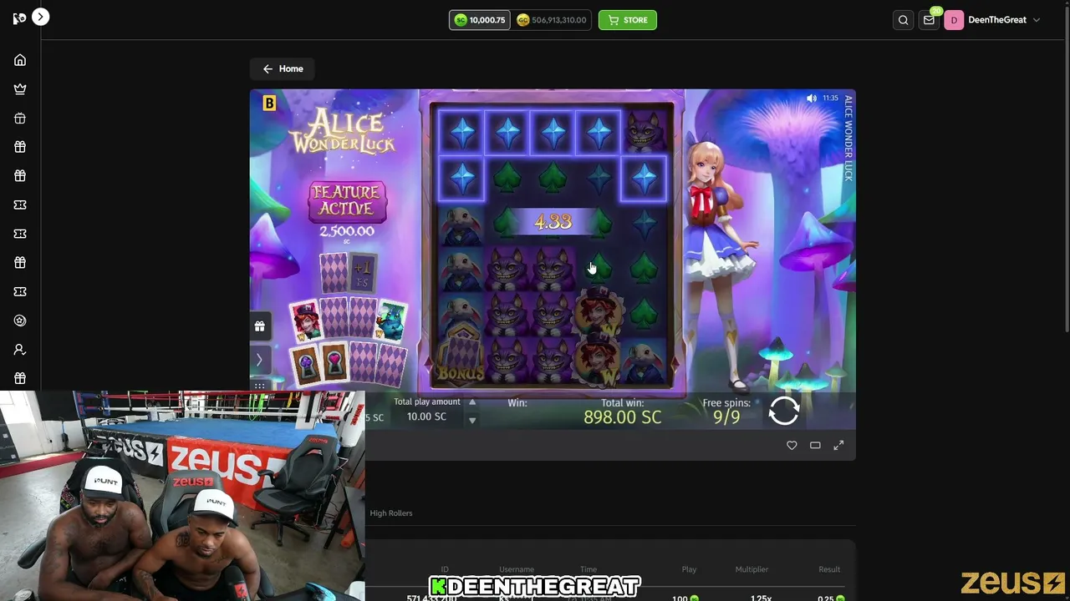The image size is (1070, 601).
Task: Click the pink heart keyhole card
Action: pos(334,364)
